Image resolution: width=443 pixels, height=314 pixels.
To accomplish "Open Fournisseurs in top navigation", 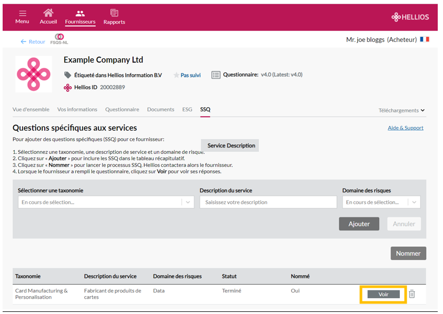I will 80,17.
